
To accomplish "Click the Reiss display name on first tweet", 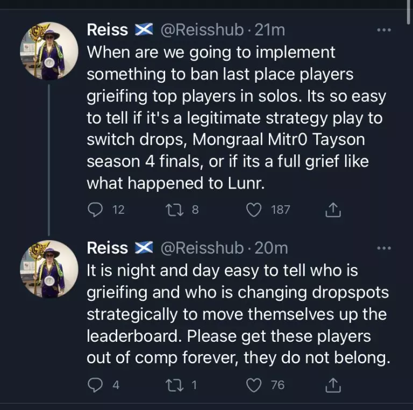I will tap(107, 30).
